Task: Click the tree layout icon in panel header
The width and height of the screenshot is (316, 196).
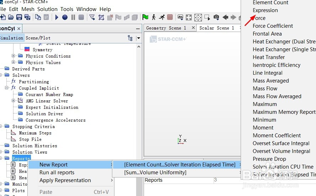Action: [x=130, y=38]
